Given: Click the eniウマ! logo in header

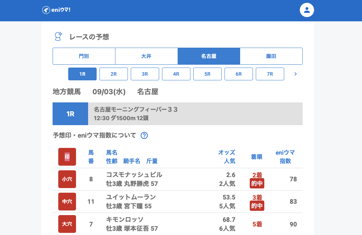Looking at the screenshot, I should [x=56, y=10].
